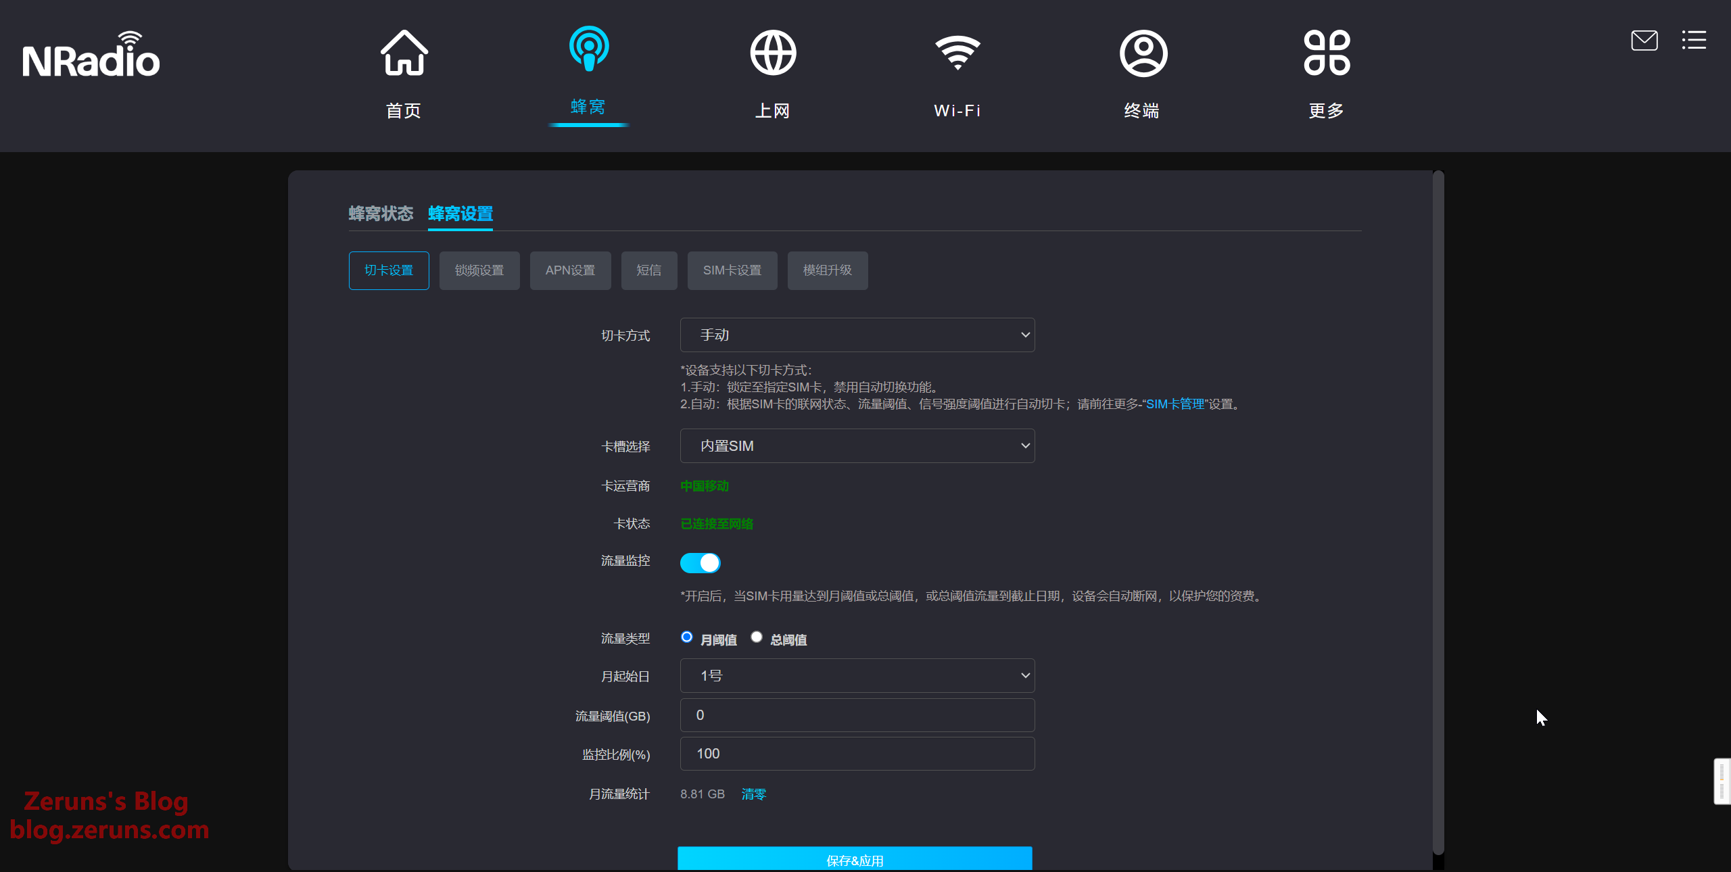1731x872 pixels.
Task: Open the home page icon (首页)
Action: tap(404, 54)
